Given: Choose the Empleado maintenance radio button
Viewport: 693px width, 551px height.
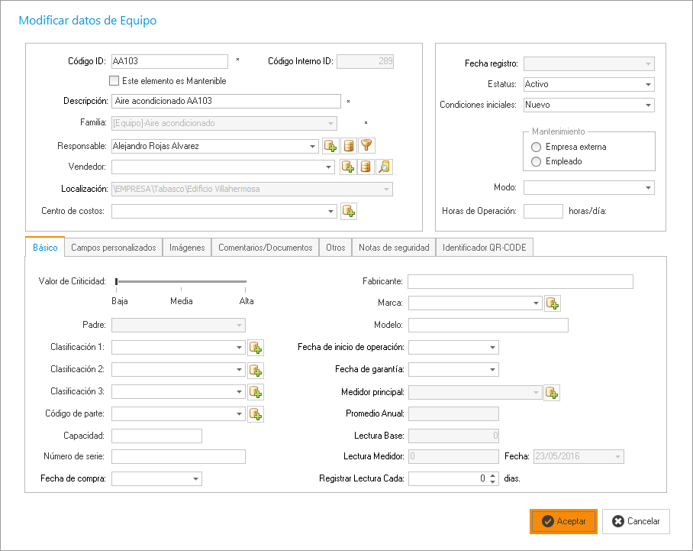Looking at the screenshot, I should (537, 161).
